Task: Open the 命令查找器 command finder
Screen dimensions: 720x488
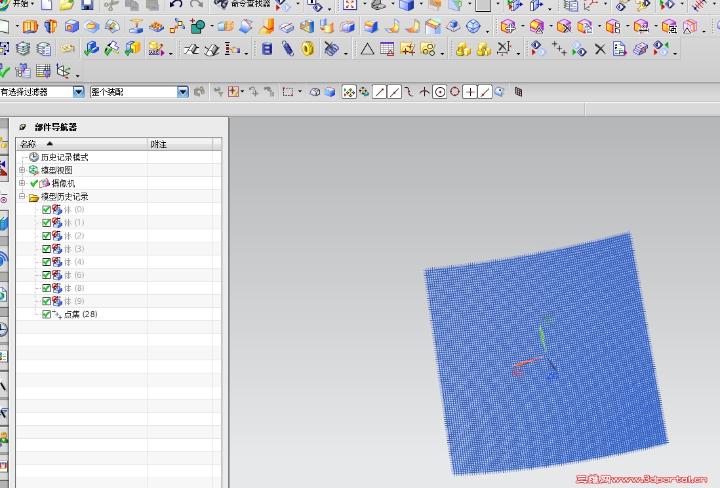Action: 243,4
